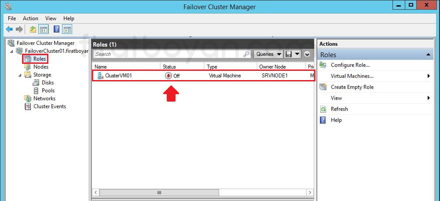
Task: Open the Action menu
Action: [x=31, y=18]
